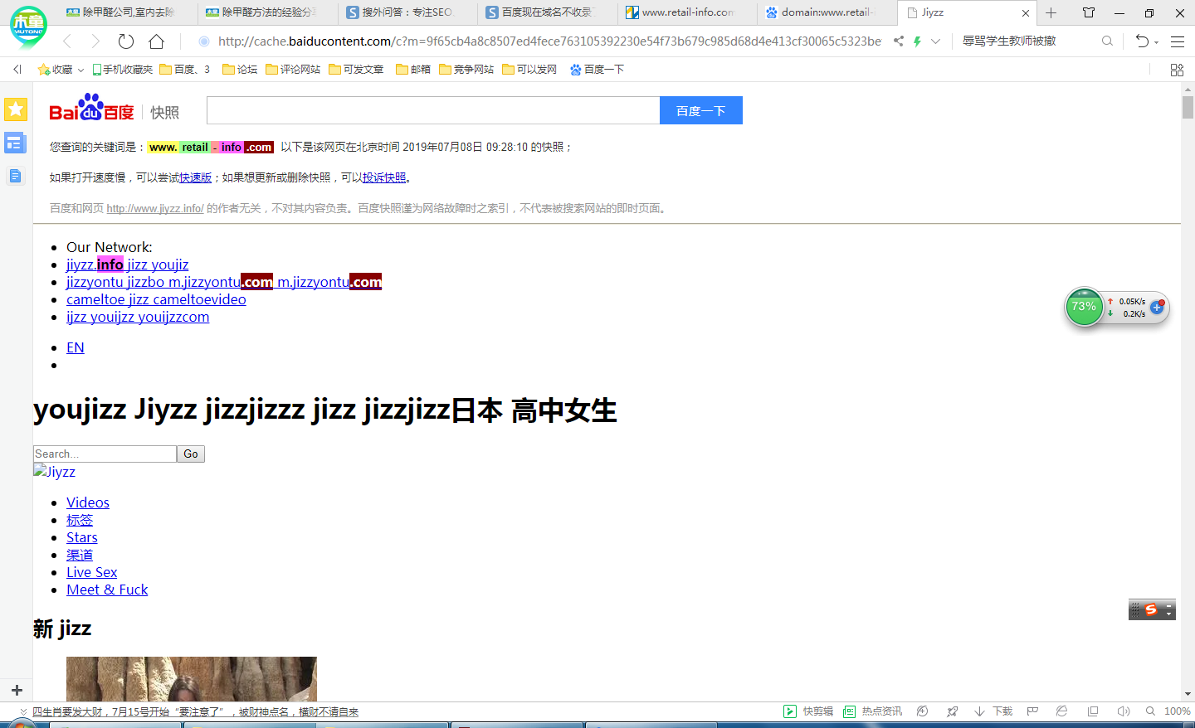The height and width of the screenshot is (728, 1195).
Task: Expand the news ticker chevron at bottom left
Action: click(23, 712)
